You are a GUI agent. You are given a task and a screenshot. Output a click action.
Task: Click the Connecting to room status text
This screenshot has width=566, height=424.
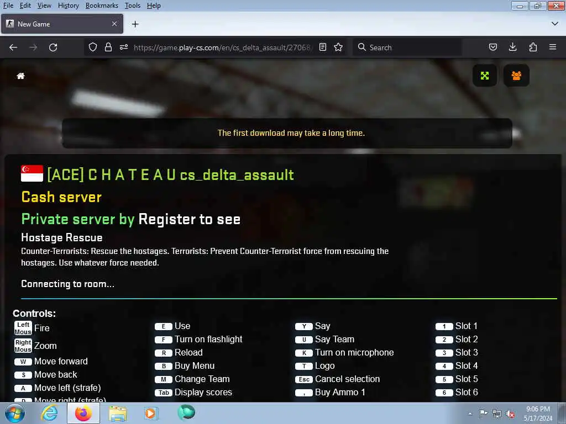point(68,284)
